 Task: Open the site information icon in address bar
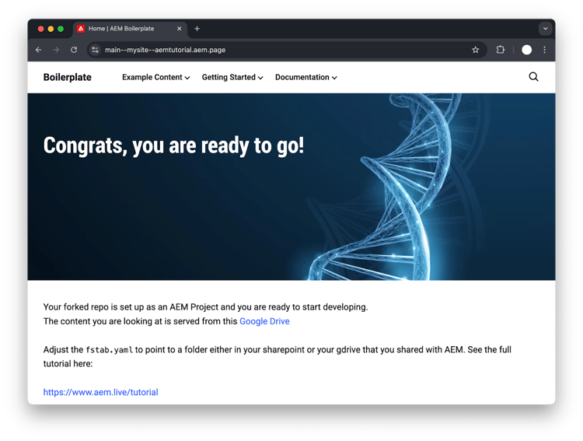coord(95,50)
